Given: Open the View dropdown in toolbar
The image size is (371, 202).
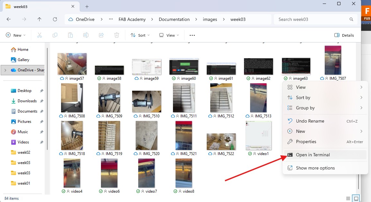Looking at the screenshot, I should pyautogui.click(x=169, y=35).
